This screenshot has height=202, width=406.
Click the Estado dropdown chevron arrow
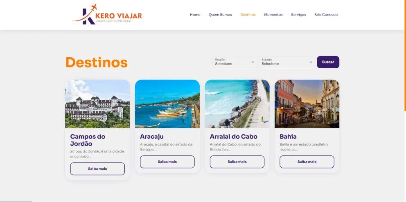tap(311, 62)
